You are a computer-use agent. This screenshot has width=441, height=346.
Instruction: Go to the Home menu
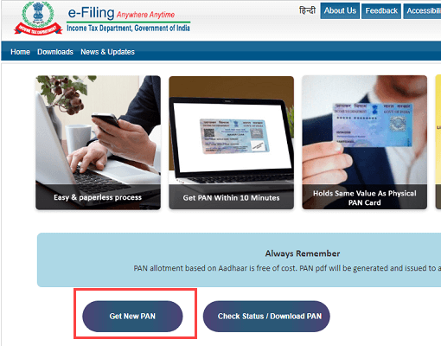coord(20,52)
